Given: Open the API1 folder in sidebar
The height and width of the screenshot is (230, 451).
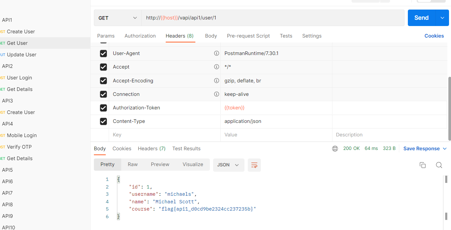Looking at the screenshot, I should pyautogui.click(x=7, y=20).
